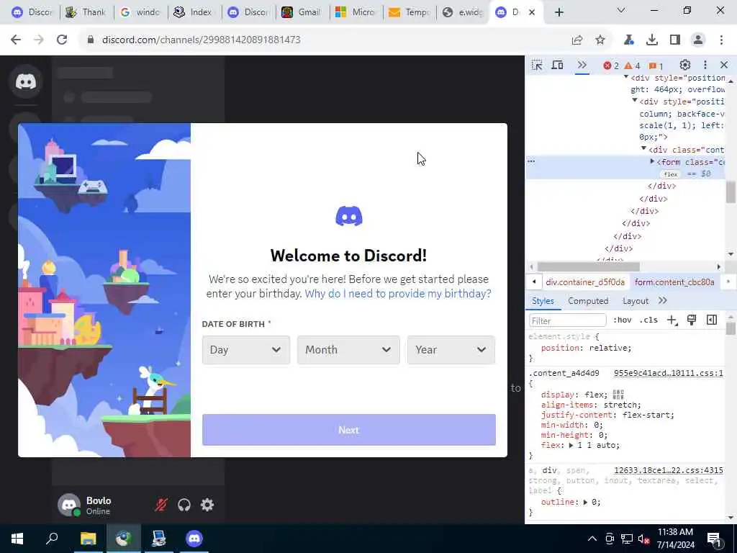The width and height of the screenshot is (737, 553).
Task: Open 955e9c41acd…10111.css:1 source link
Action: [x=669, y=374]
